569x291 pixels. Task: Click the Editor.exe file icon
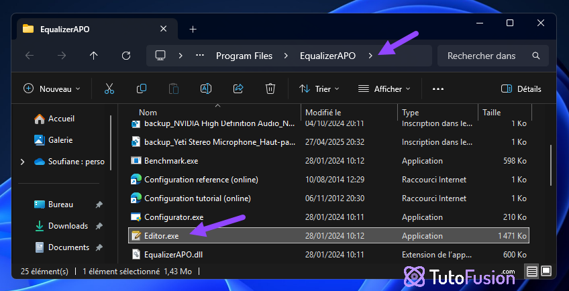(x=136, y=236)
